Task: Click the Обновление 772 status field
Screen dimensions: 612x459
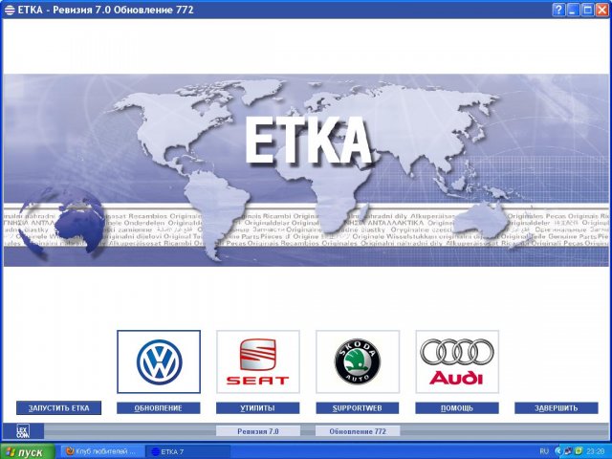Action: coord(358,431)
